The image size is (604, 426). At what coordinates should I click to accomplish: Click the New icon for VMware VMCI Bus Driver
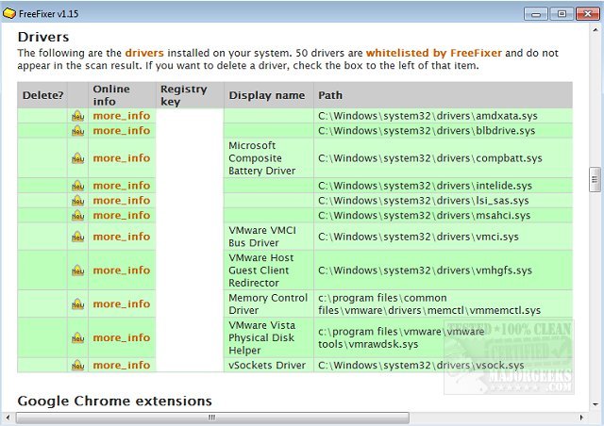[x=77, y=237]
